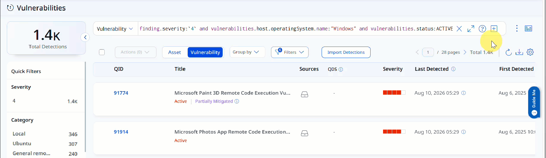Click info icon beside 91914 last detected date

464,132
